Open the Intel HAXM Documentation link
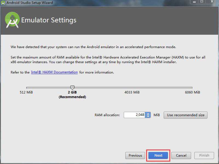219x164 pixels. coord(54,72)
